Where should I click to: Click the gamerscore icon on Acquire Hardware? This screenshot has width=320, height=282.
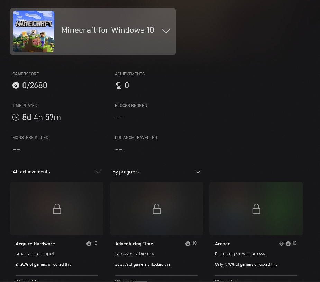coord(89,243)
